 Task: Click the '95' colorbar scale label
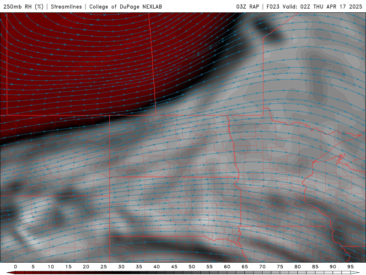tap(350, 267)
